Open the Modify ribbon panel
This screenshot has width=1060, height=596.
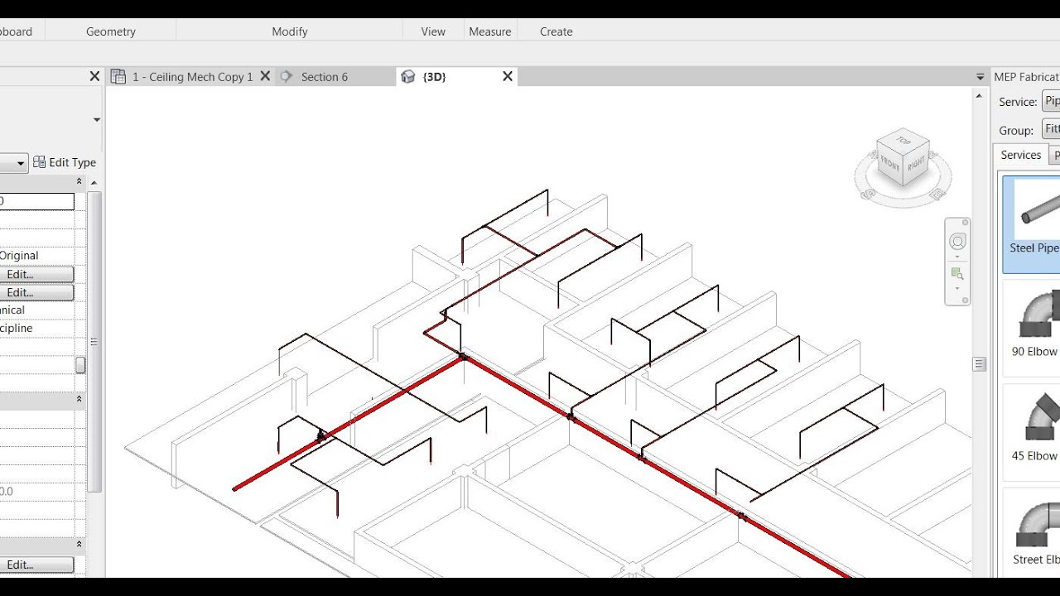[x=290, y=31]
